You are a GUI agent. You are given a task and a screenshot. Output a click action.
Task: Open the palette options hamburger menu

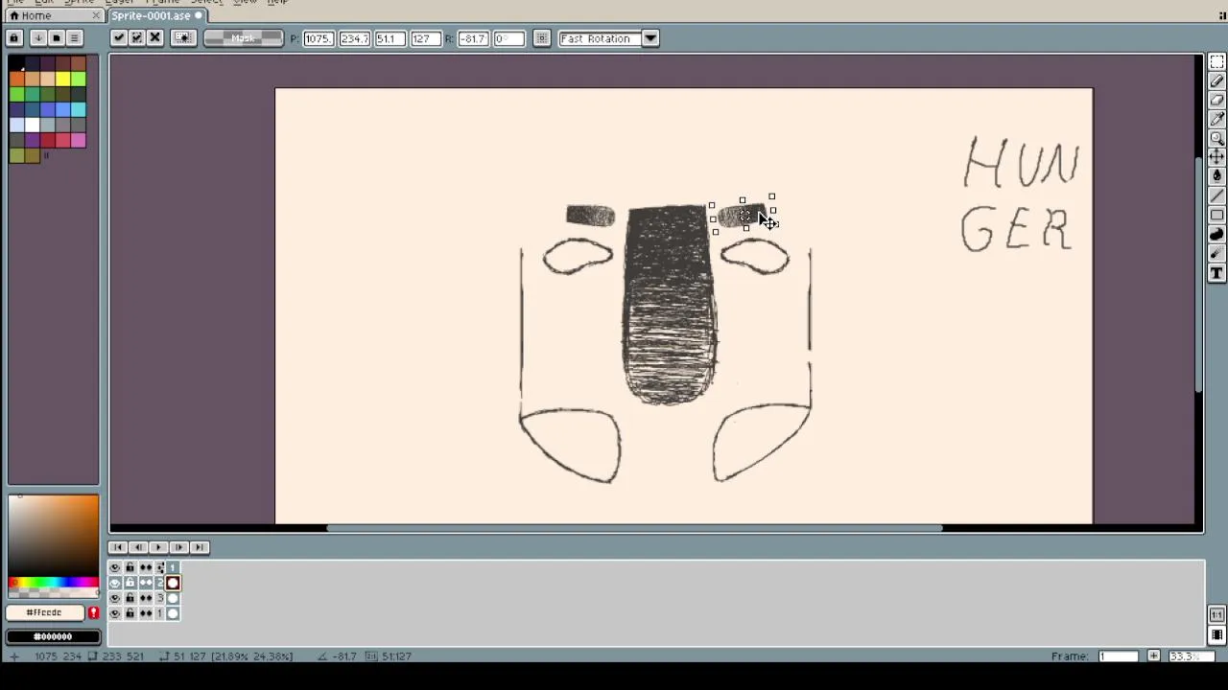(x=74, y=38)
